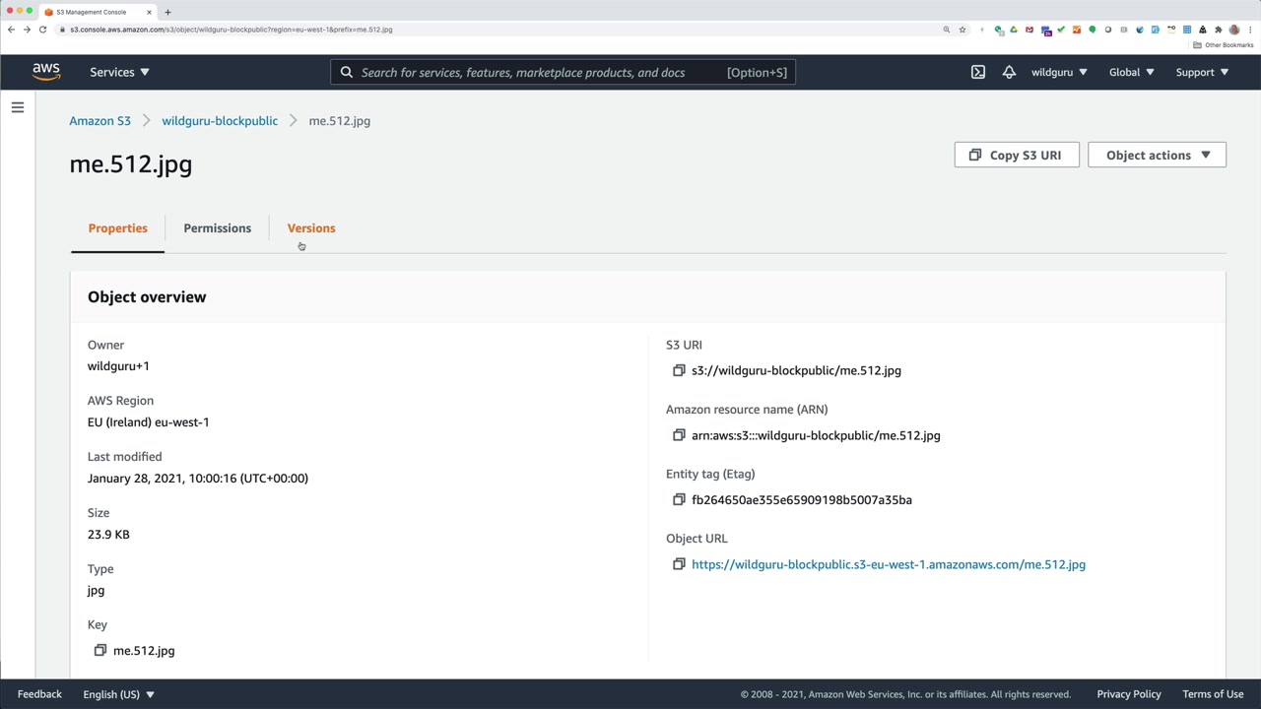The width and height of the screenshot is (1261, 709).
Task: Open the wildguru account dropdown
Action: 1059,72
